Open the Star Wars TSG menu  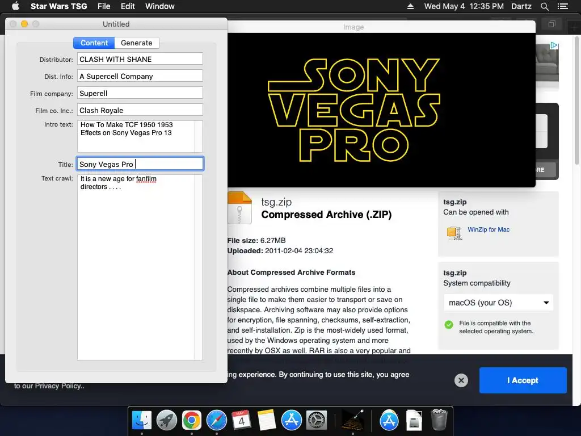(x=58, y=6)
